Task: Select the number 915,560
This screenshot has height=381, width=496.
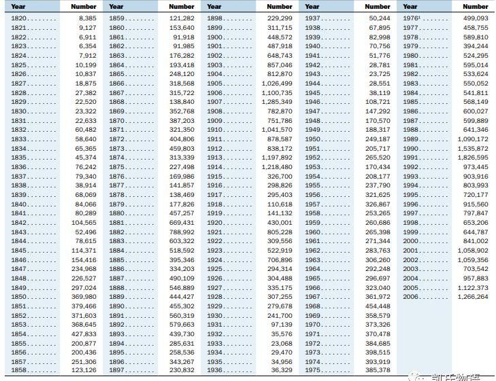Action: click(x=476, y=204)
